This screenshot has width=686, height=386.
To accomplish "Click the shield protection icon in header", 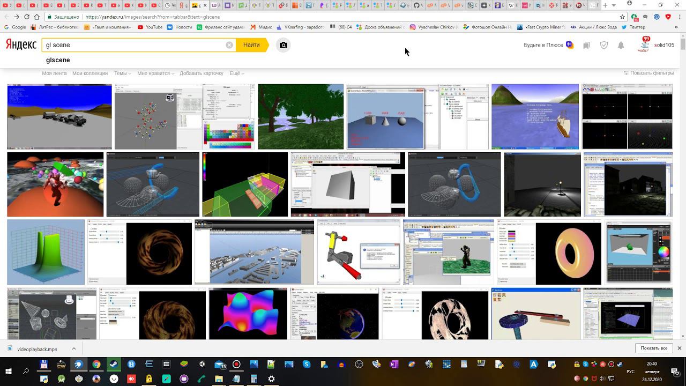I will pos(604,46).
